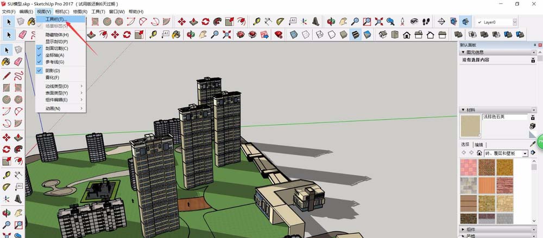
Task: Uncheck 参考线(G) guides option
Action: (x=61, y=62)
